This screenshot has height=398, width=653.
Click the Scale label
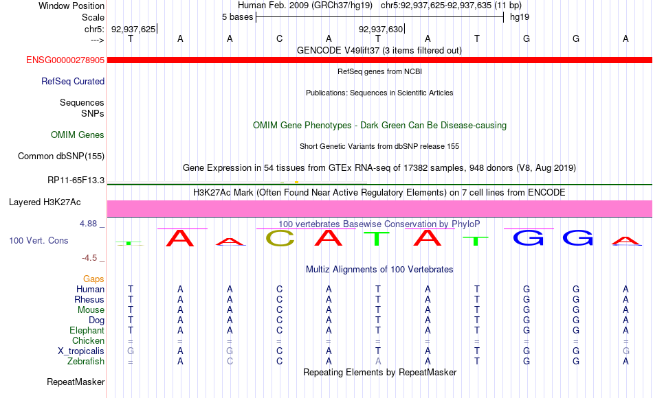93,17
